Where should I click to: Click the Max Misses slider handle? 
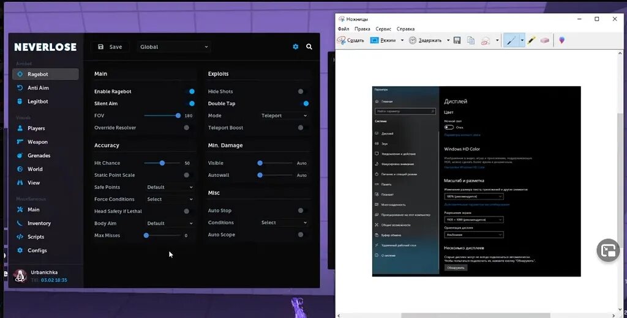pos(146,235)
